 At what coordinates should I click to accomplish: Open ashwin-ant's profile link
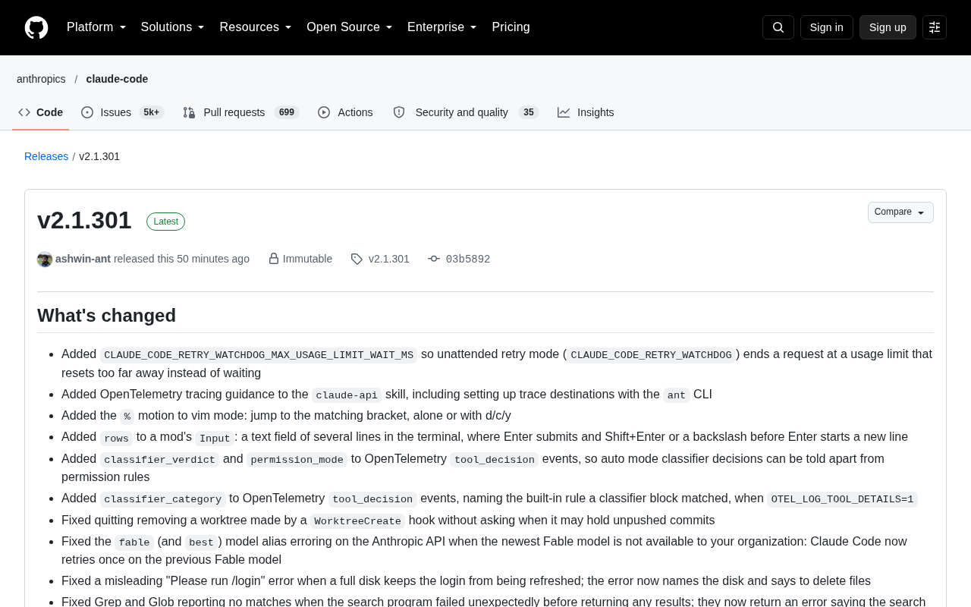83,259
